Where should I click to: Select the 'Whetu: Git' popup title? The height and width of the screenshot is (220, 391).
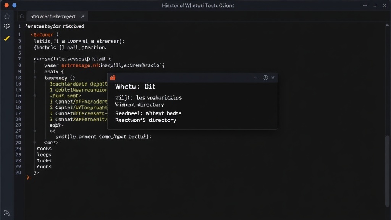(x=136, y=87)
